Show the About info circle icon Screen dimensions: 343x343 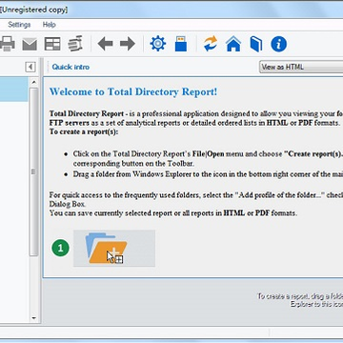point(279,44)
